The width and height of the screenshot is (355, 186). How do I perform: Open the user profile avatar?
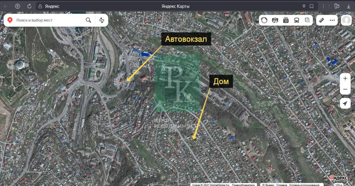346,20
